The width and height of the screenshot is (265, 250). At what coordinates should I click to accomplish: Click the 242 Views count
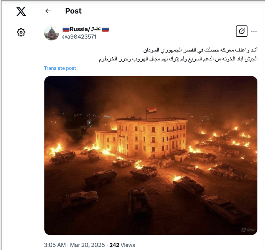point(122,245)
